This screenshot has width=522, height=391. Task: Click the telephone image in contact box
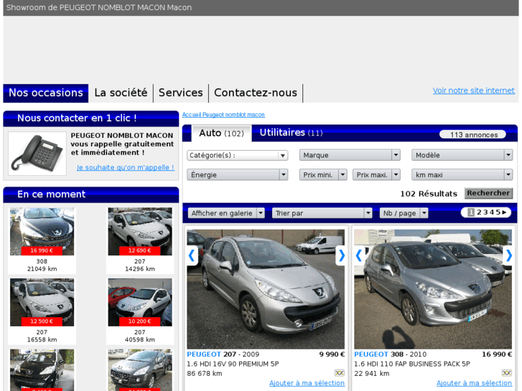click(x=37, y=154)
